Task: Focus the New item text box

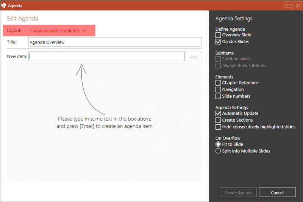Action: pos(106,56)
